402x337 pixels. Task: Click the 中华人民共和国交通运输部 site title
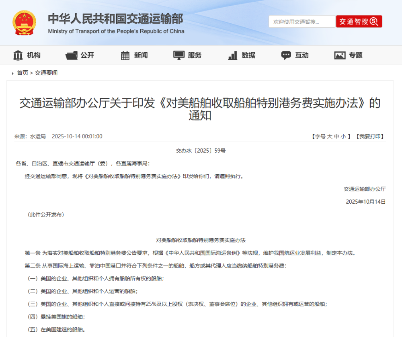pos(116,19)
